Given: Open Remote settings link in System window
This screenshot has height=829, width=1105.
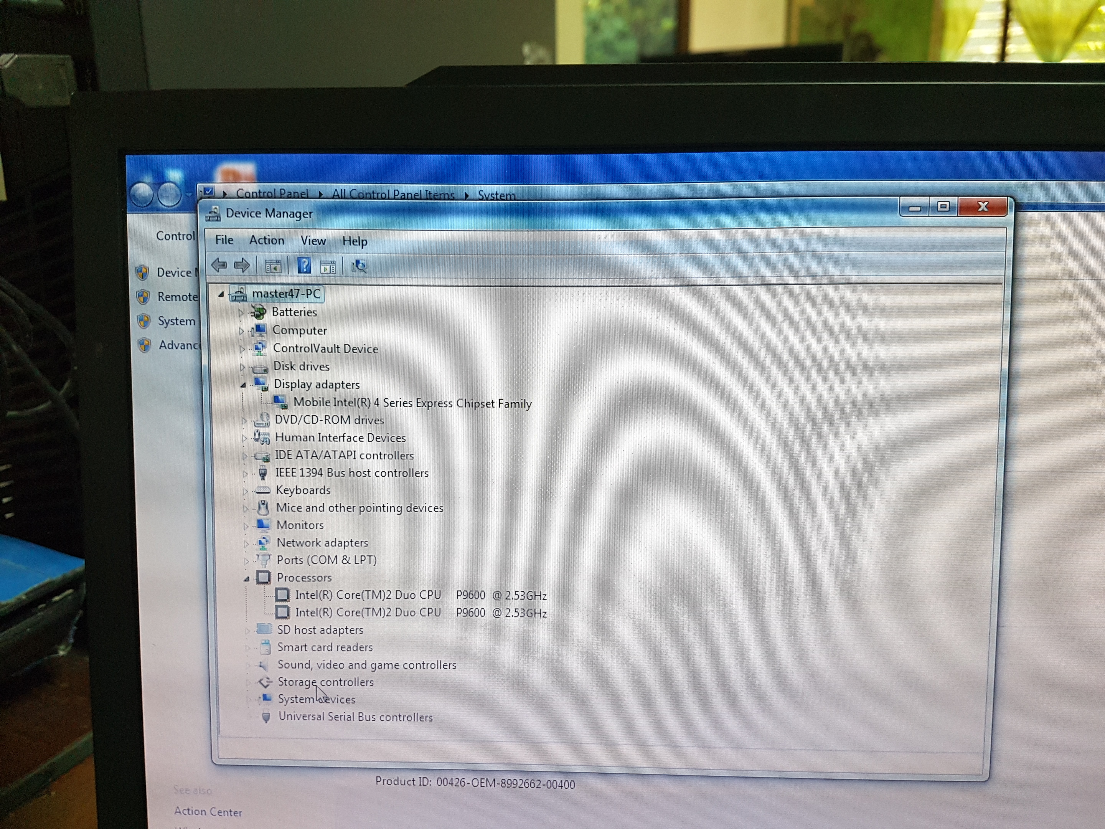Looking at the screenshot, I should click(x=177, y=297).
